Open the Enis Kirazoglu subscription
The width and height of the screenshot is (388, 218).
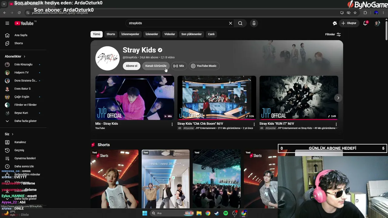click(x=23, y=64)
